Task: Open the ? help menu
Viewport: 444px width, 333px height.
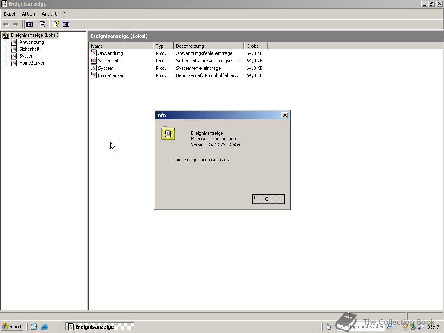Action: 65,14
